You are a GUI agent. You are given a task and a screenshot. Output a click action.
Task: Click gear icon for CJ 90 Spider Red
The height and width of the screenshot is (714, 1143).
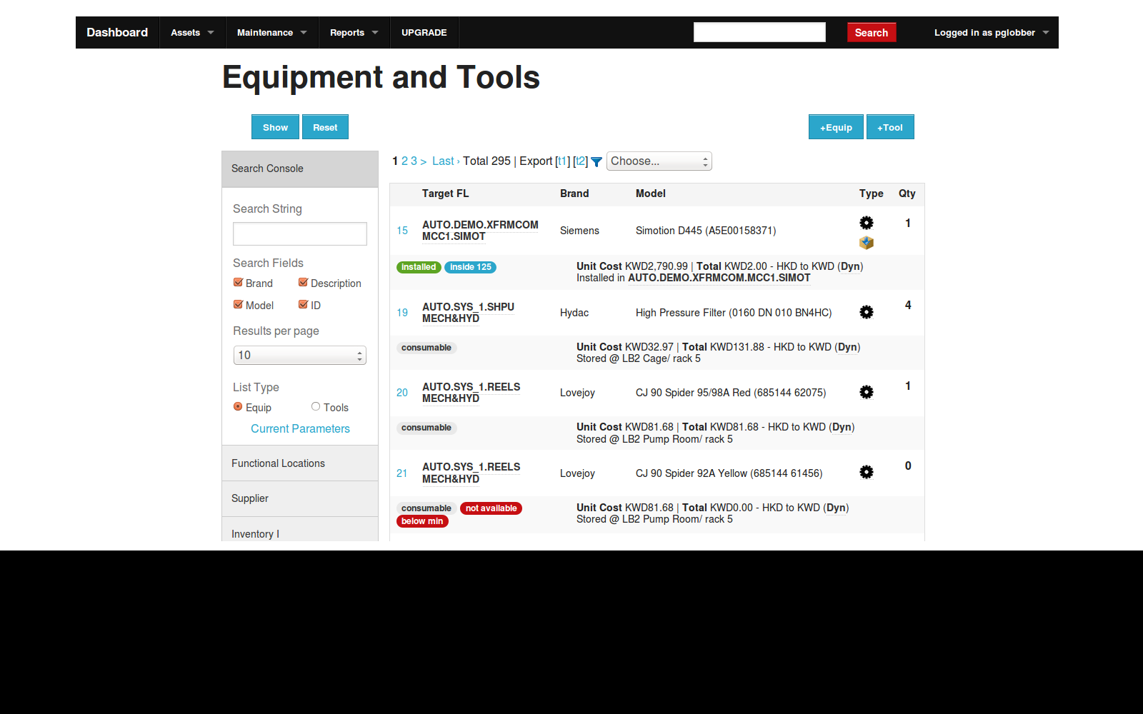pos(866,392)
